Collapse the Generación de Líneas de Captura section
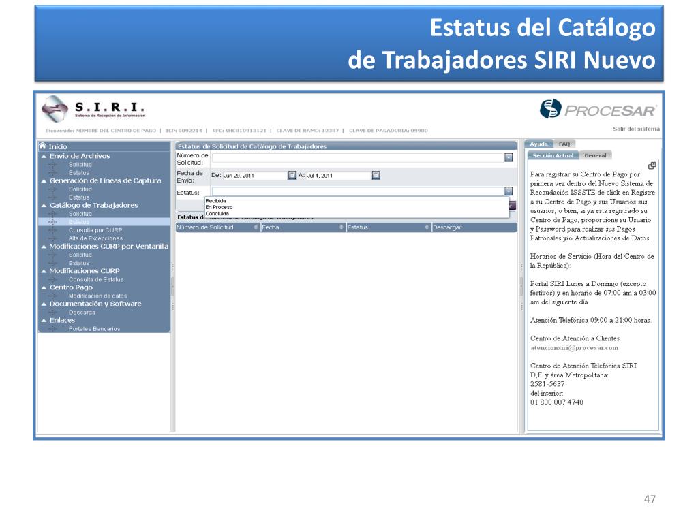Viewport: 698px width, 523px height. 44,181
